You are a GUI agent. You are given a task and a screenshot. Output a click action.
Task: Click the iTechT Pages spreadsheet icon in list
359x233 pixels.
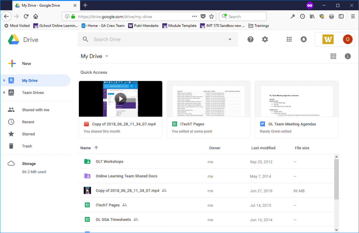point(87,205)
